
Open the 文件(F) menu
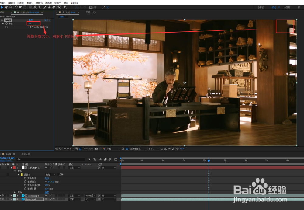2,3
